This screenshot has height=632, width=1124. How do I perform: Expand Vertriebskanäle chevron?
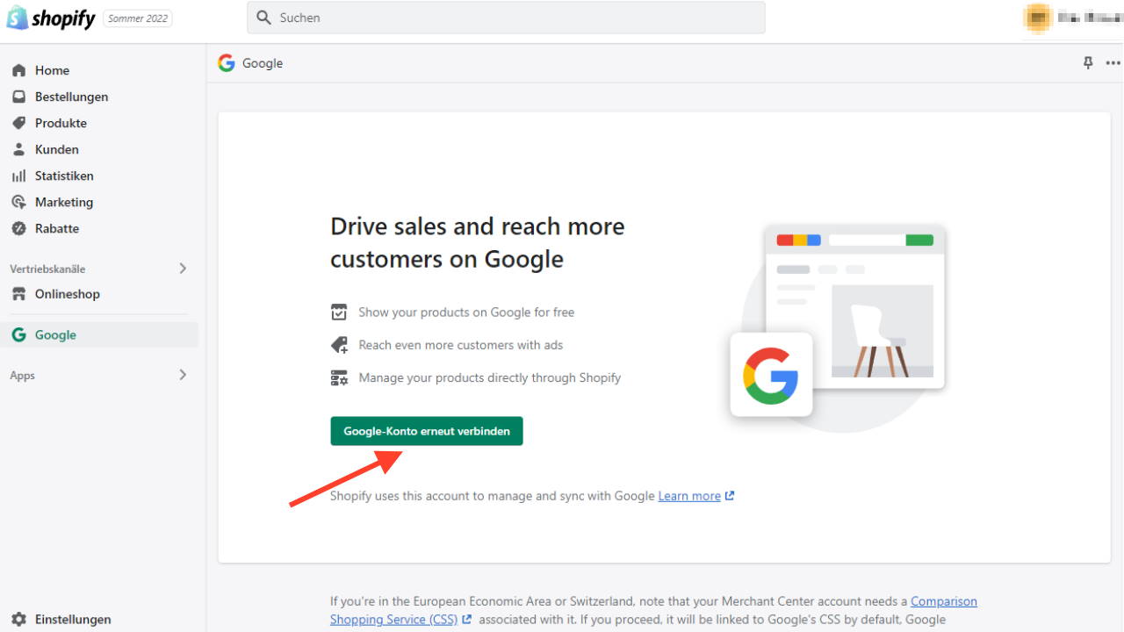(x=183, y=269)
